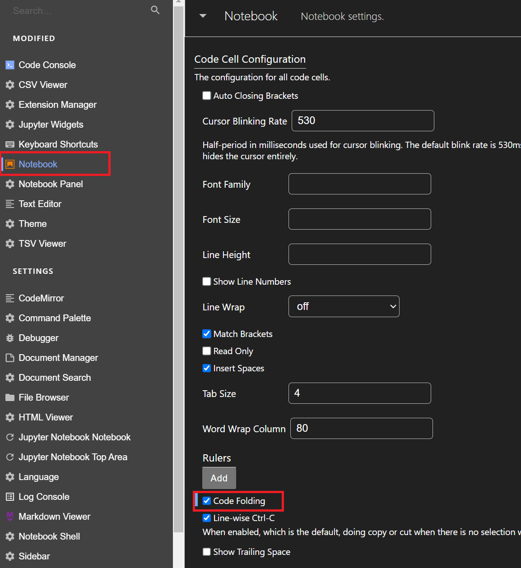The height and width of the screenshot is (568, 521).
Task: Click the Theme gear icon
Action: (10, 224)
